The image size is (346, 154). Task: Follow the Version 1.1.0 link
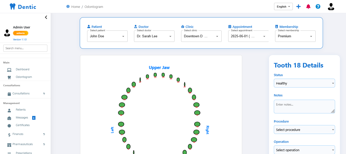20,39
